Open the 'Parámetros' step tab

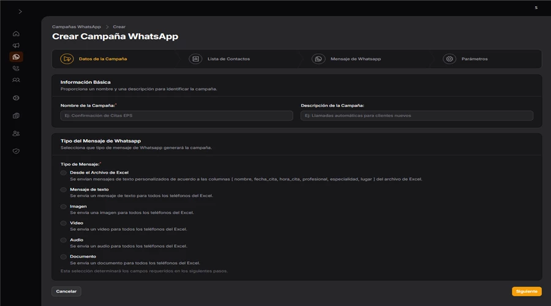click(474, 59)
